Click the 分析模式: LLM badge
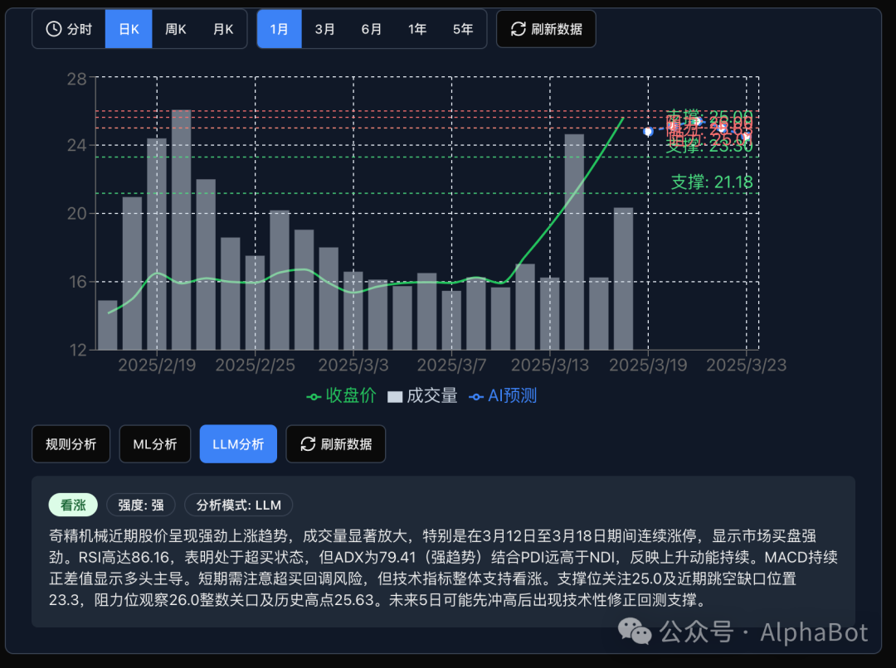This screenshot has width=896, height=668. click(241, 505)
